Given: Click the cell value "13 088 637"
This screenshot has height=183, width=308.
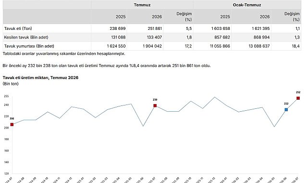Looking at the screenshot, I should (x=259, y=46).
